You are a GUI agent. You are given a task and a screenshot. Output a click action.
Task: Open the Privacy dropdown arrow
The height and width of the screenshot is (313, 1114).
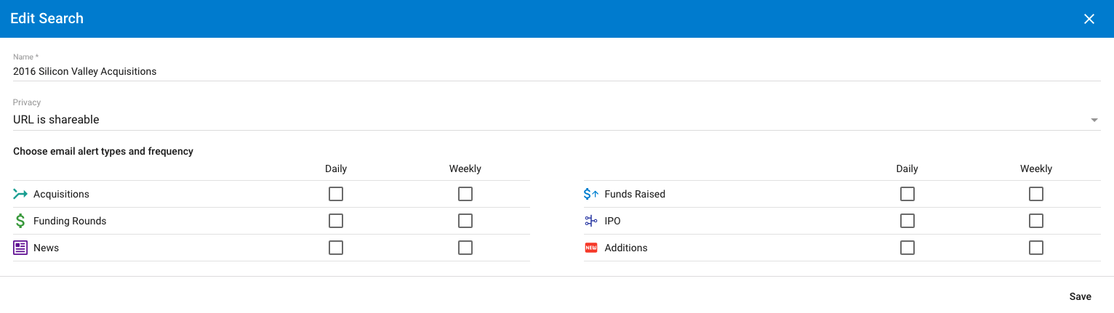pos(1094,120)
